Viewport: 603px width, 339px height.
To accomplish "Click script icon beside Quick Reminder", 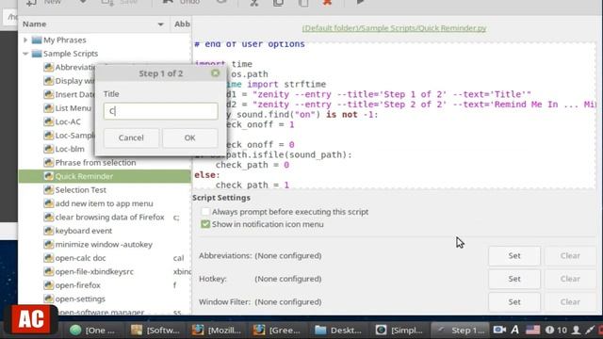I will point(48,176).
